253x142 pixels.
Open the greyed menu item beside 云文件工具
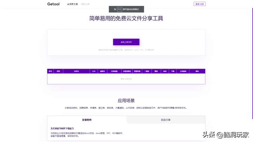[85, 4]
